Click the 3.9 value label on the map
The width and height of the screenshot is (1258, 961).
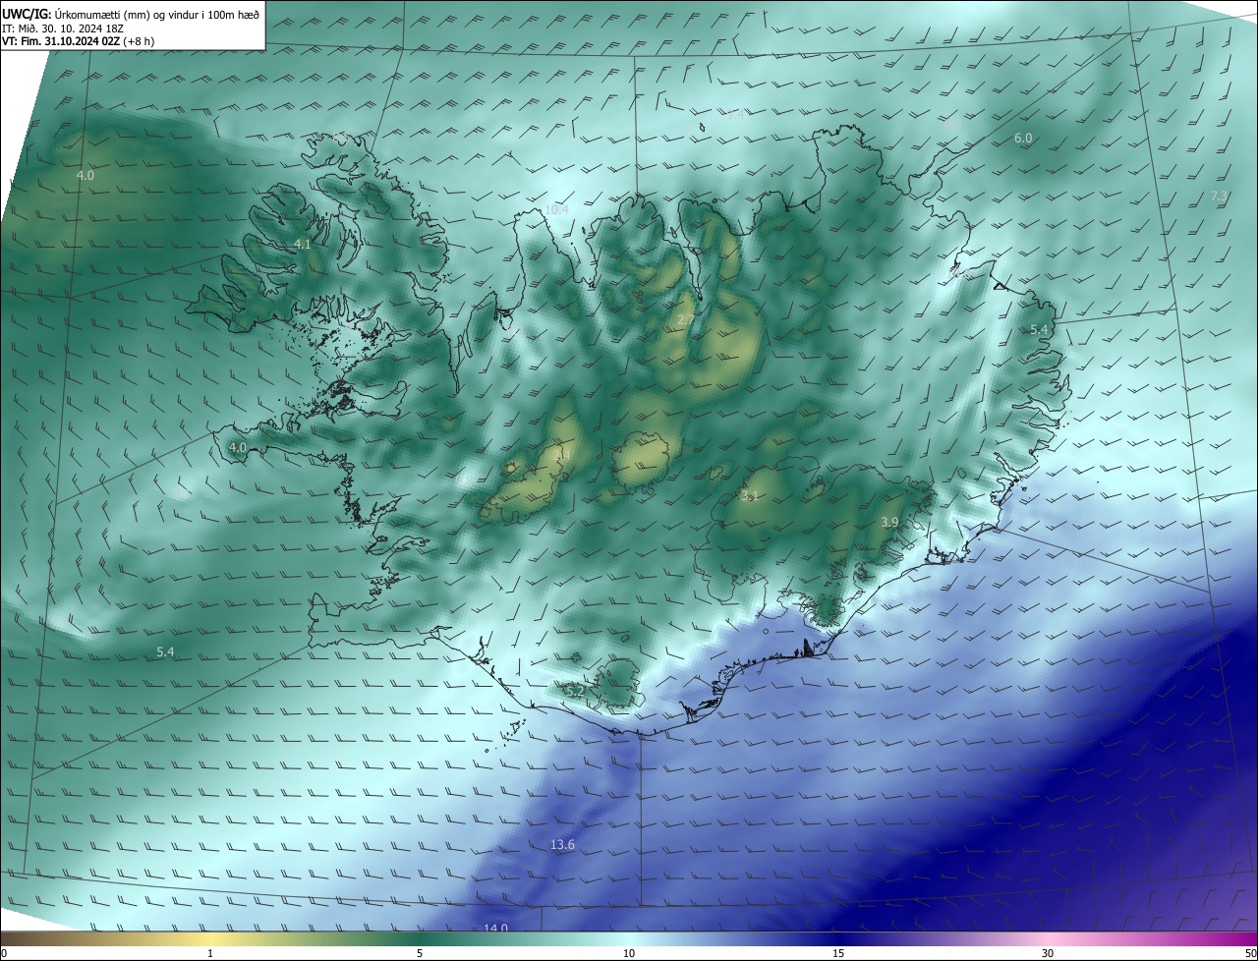(x=889, y=522)
